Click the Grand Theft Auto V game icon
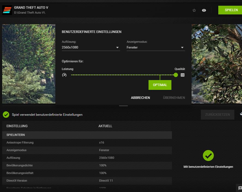 (7, 10)
